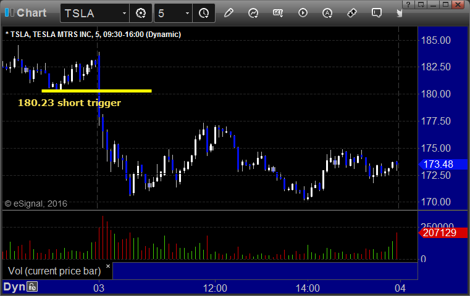The height and width of the screenshot is (296, 470).
Task: Click the diamond arrows trade icon
Action: click(x=351, y=13)
